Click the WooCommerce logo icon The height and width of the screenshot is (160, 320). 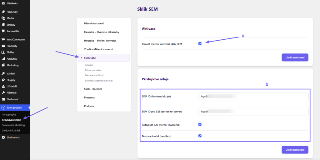pos(3,40)
